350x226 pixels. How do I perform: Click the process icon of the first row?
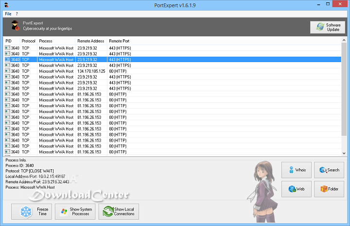7,48
